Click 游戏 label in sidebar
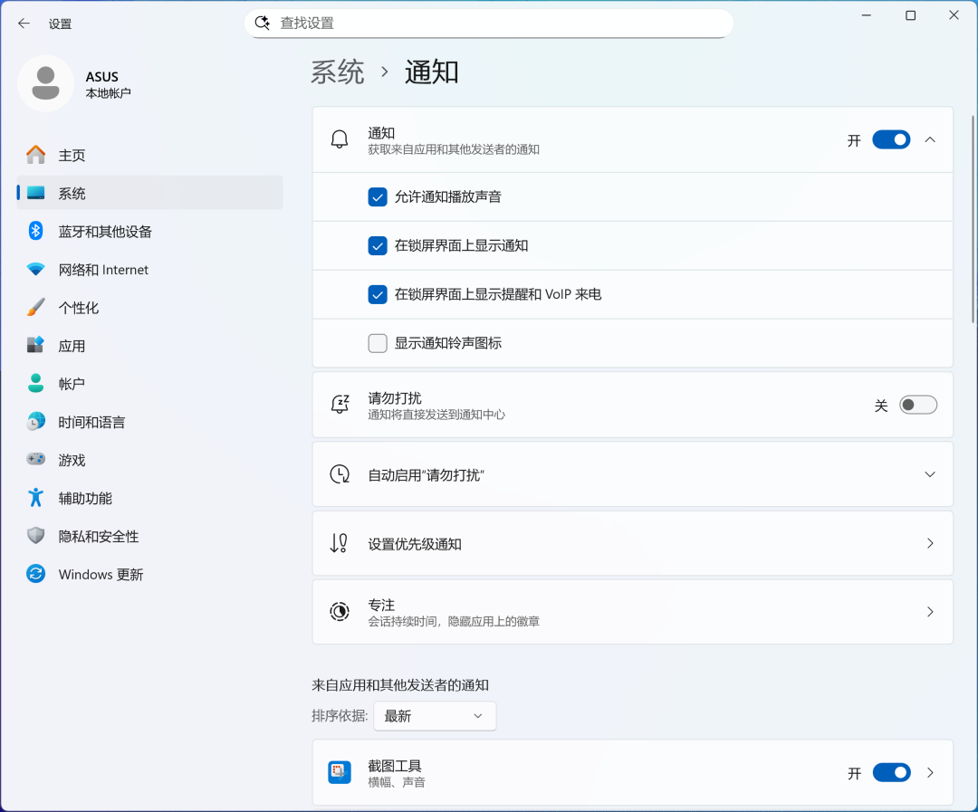Viewport: 978px width, 812px height. [72, 460]
